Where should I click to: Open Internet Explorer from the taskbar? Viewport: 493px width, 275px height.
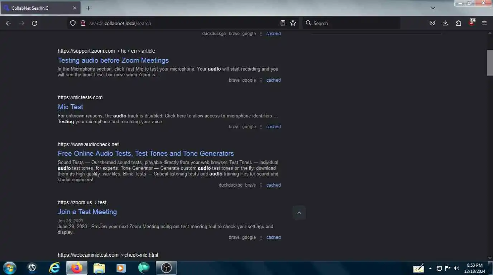(x=54, y=268)
